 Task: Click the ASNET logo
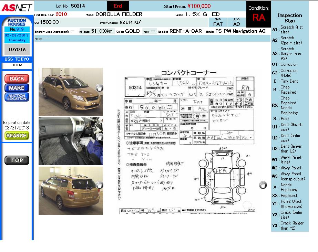(x=17, y=8)
